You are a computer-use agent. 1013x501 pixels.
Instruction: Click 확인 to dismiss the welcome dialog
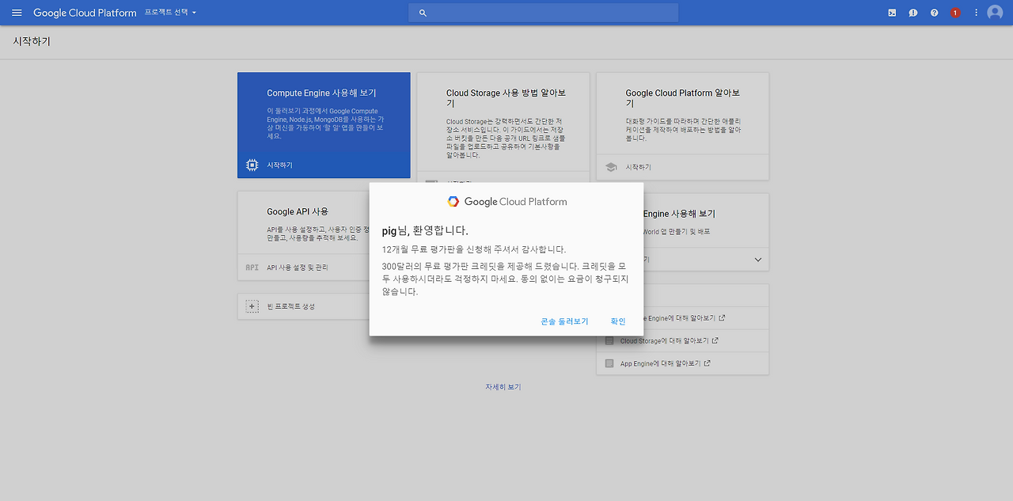point(617,321)
